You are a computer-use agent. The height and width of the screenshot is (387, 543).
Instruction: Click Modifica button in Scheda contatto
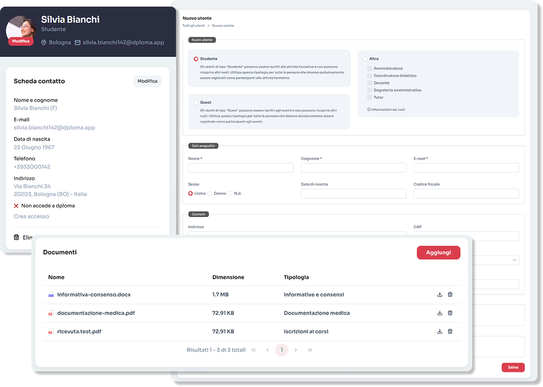tap(148, 81)
